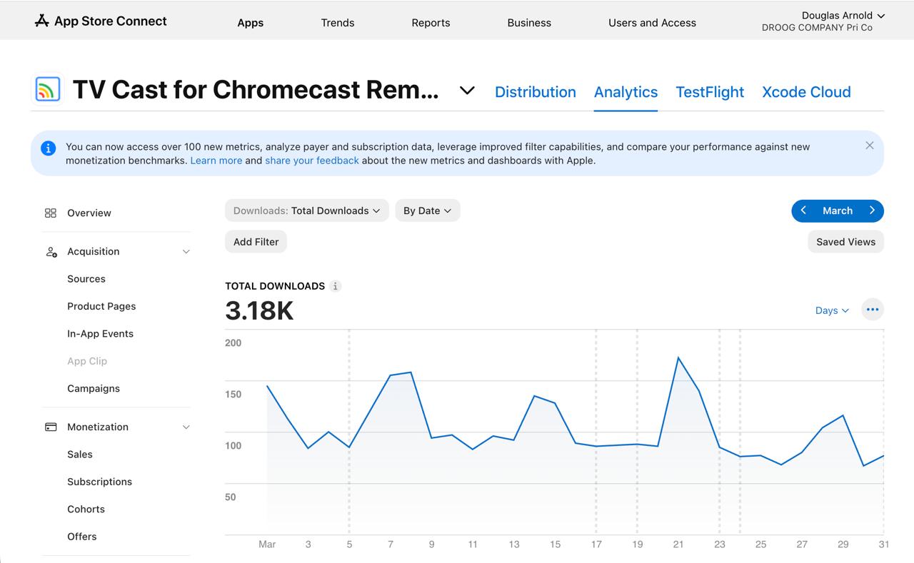Switch to the TestFlight tab

coord(710,92)
